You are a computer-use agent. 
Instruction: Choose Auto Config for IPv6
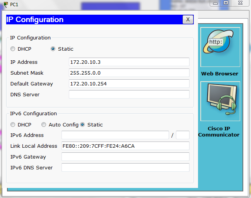click(44, 125)
